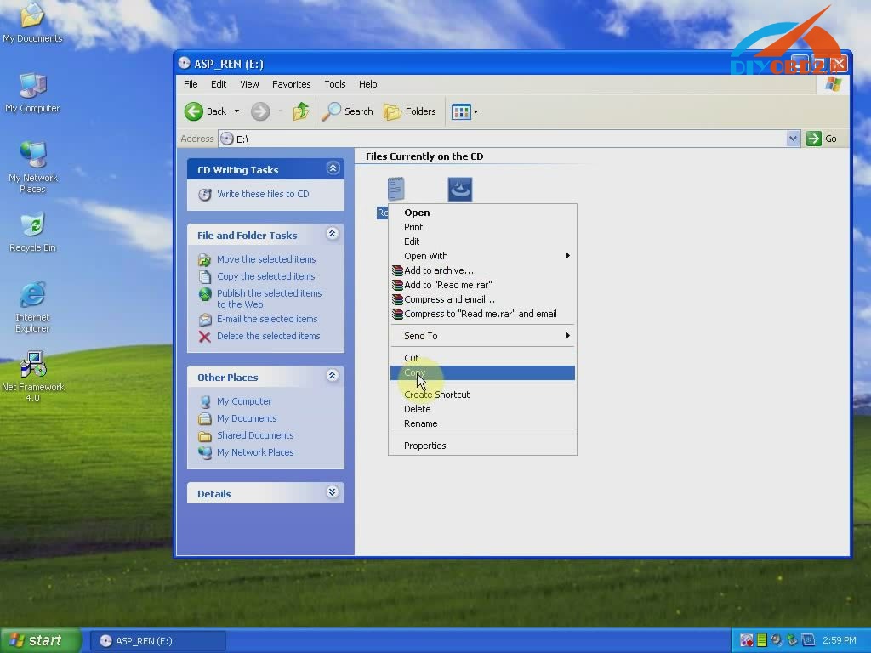This screenshot has height=653, width=871.
Task: Click ASP_REN (E:) taskbar button
Action: click(157, 641)
